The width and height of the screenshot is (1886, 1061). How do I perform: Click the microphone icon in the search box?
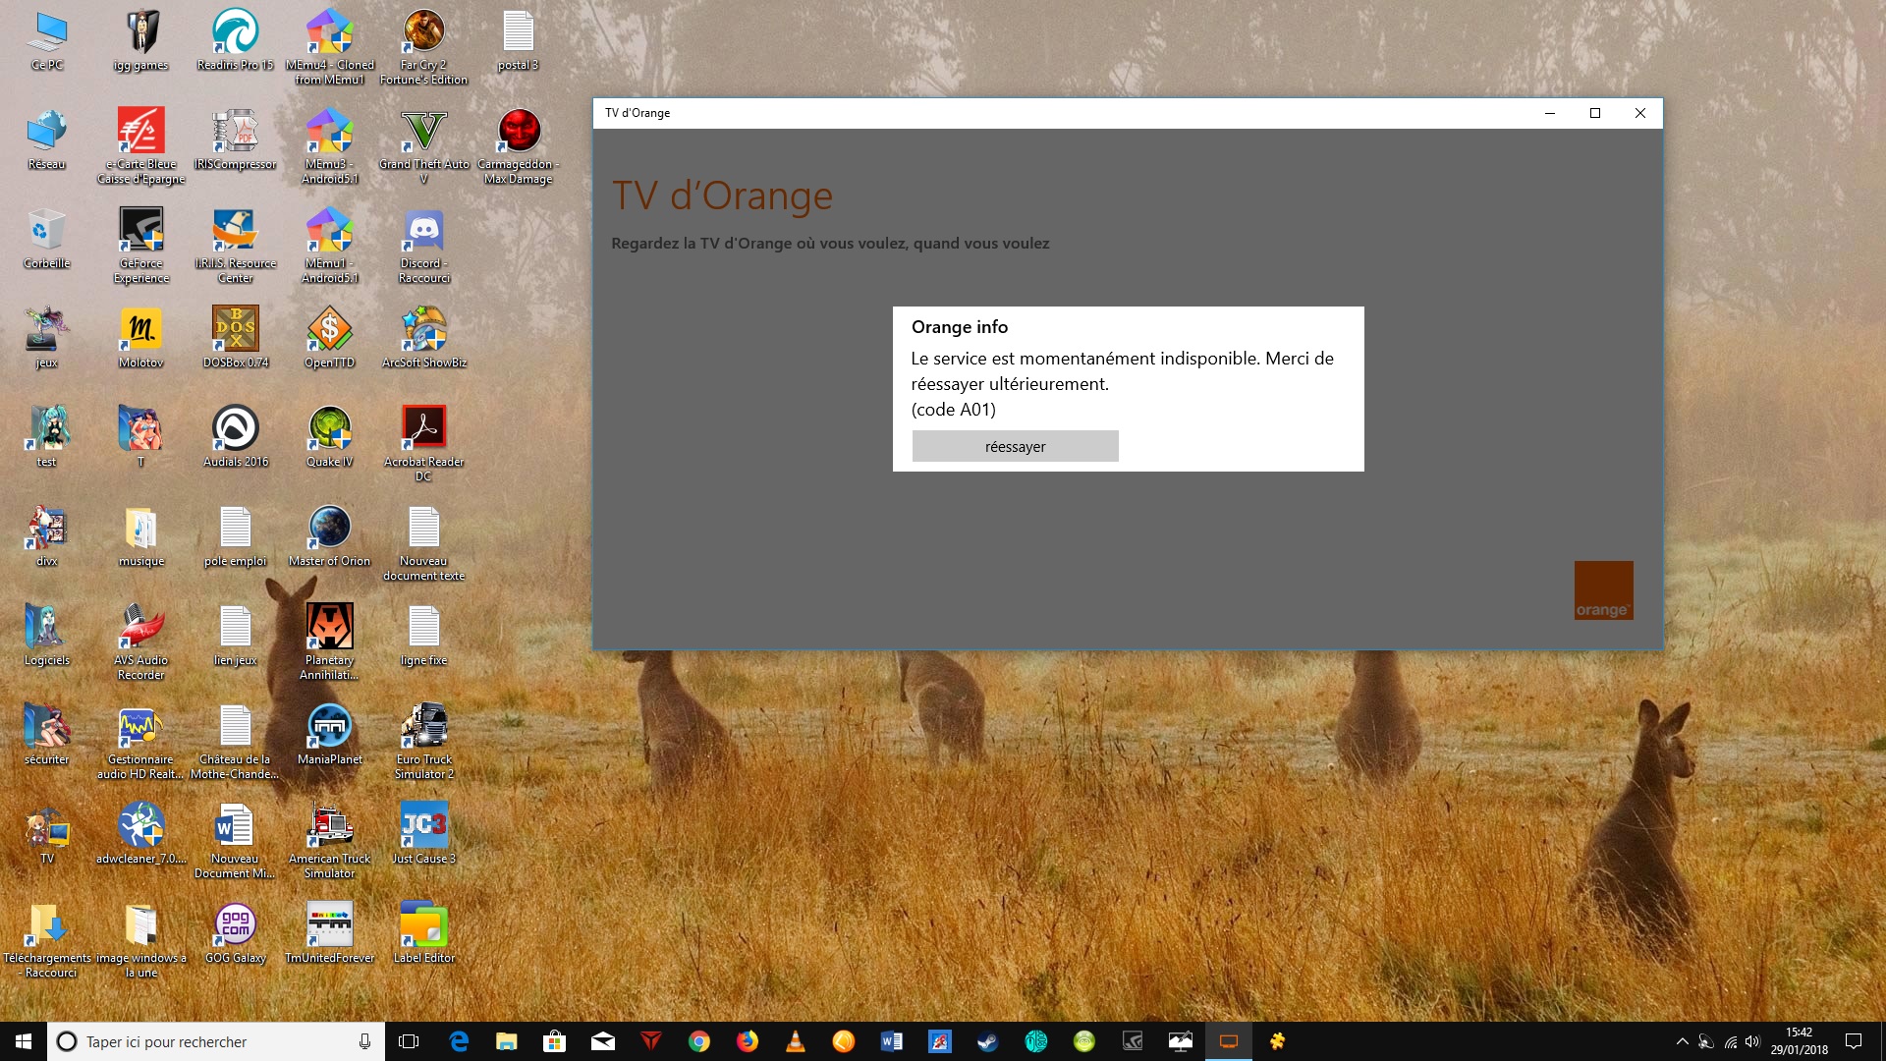tap(364, 1041)
